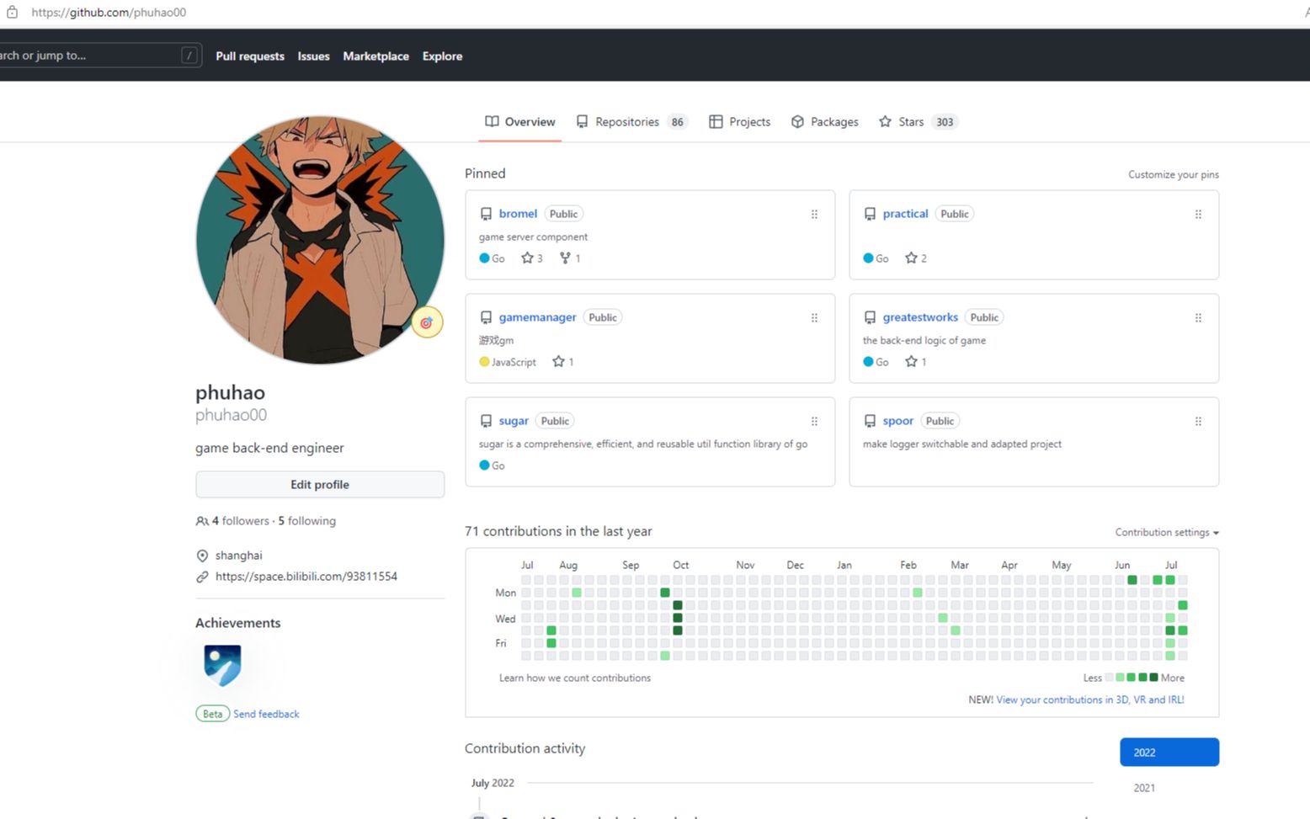Click the Beta label badge

point(213,714)
